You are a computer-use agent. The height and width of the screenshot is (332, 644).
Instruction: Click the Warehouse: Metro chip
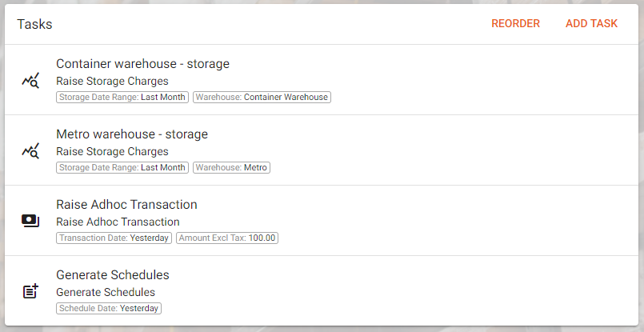[231, 168]
